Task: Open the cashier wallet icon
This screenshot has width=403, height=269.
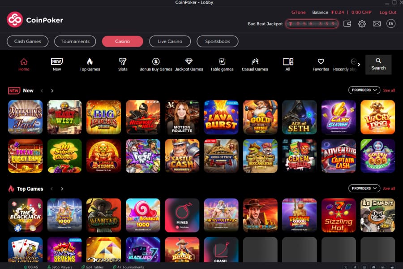Action: pos(347,23)
